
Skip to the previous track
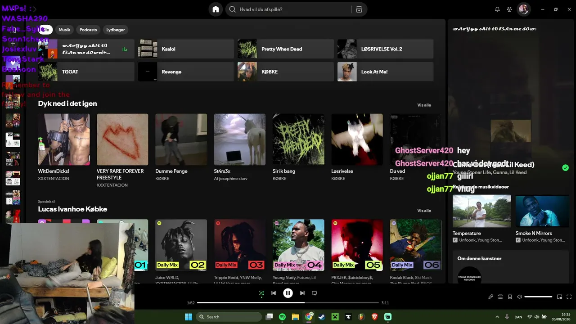(x=274, y=293)
